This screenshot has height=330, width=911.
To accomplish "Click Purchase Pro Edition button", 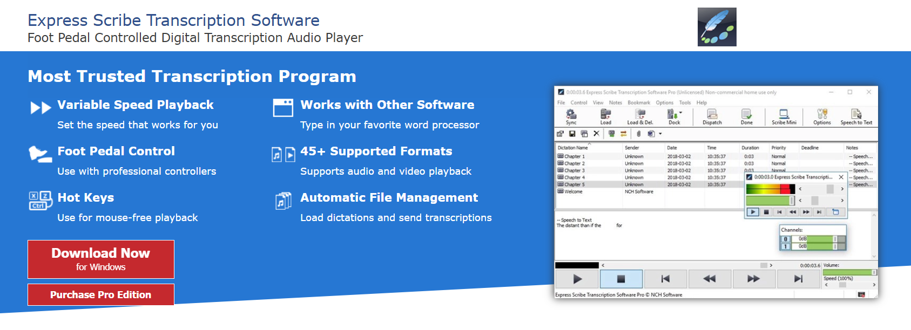I will pos(101,294).
